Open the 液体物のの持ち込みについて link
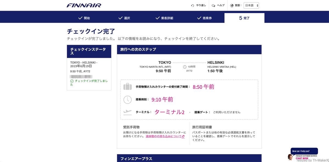Screen dimensions: 329x162 164,136
